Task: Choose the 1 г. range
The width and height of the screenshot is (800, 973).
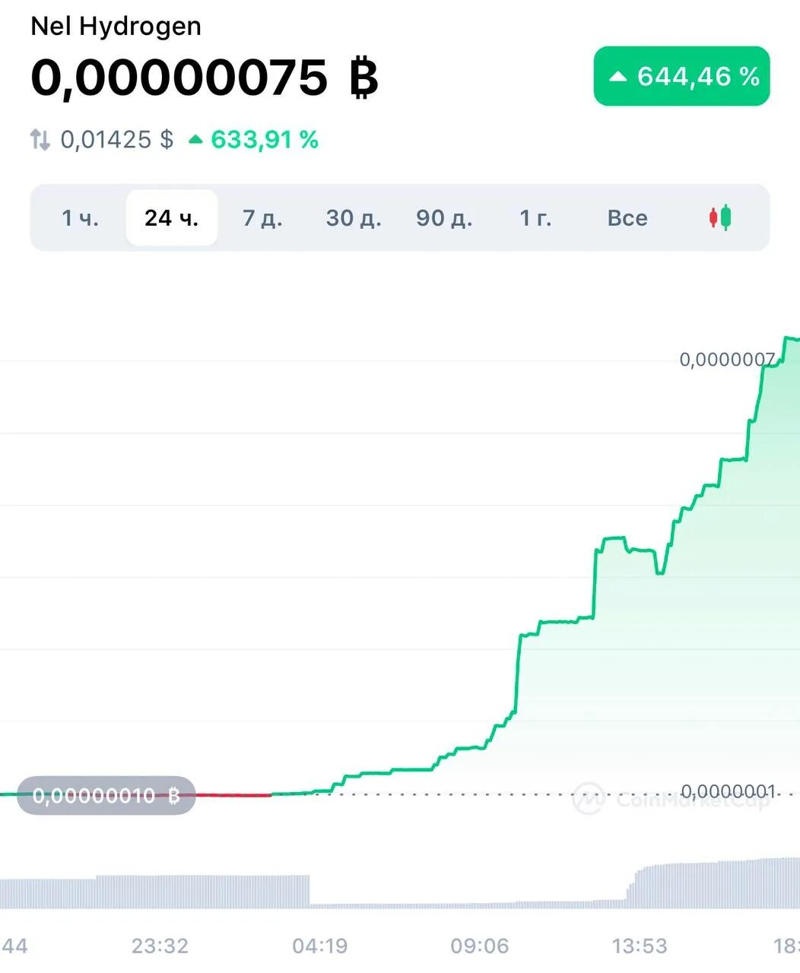Action: (535, 218)
